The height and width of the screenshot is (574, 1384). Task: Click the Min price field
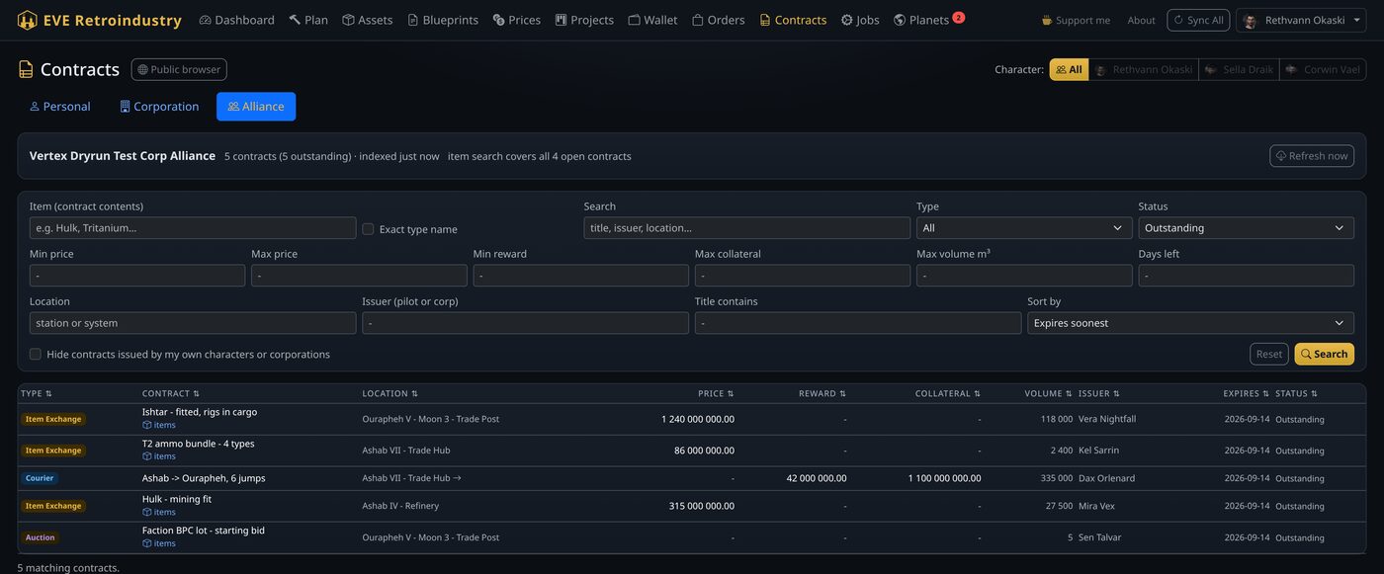click(137, 276)
